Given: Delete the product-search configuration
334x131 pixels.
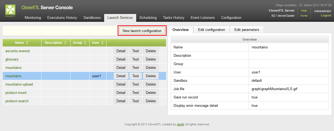Looking at the screenshot, I should [151, 101].
